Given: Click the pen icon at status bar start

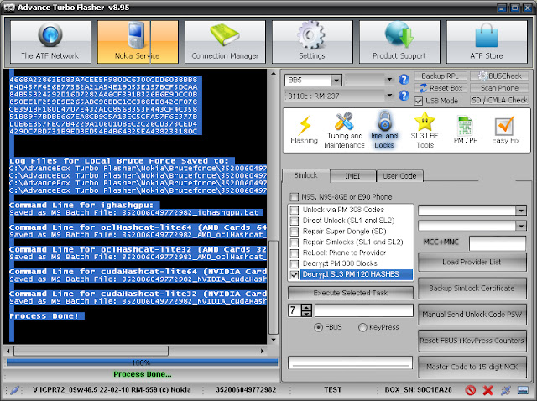Looking at the screenshot, I should pyautogui.click(x=14, y=390).
